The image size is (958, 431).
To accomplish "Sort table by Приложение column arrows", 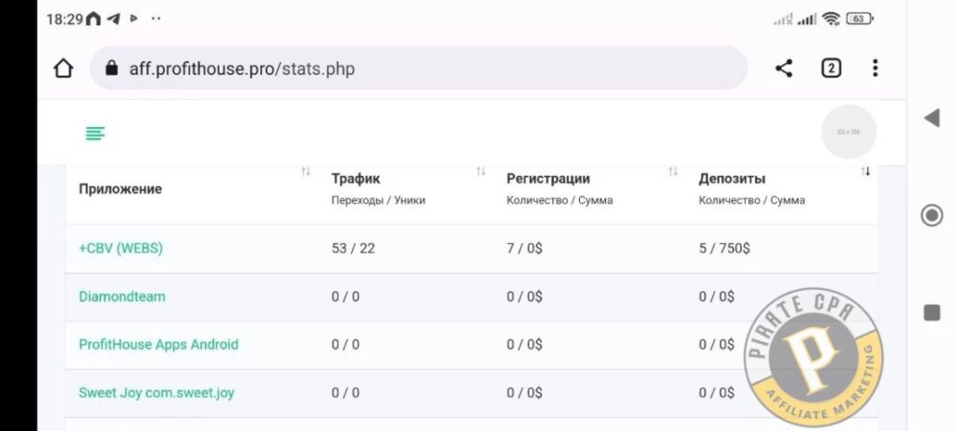I will click(306, 171).
